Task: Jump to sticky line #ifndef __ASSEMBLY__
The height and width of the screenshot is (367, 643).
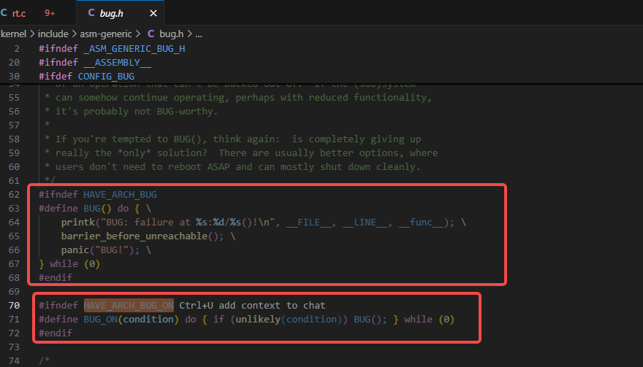Action: (95, 63)
